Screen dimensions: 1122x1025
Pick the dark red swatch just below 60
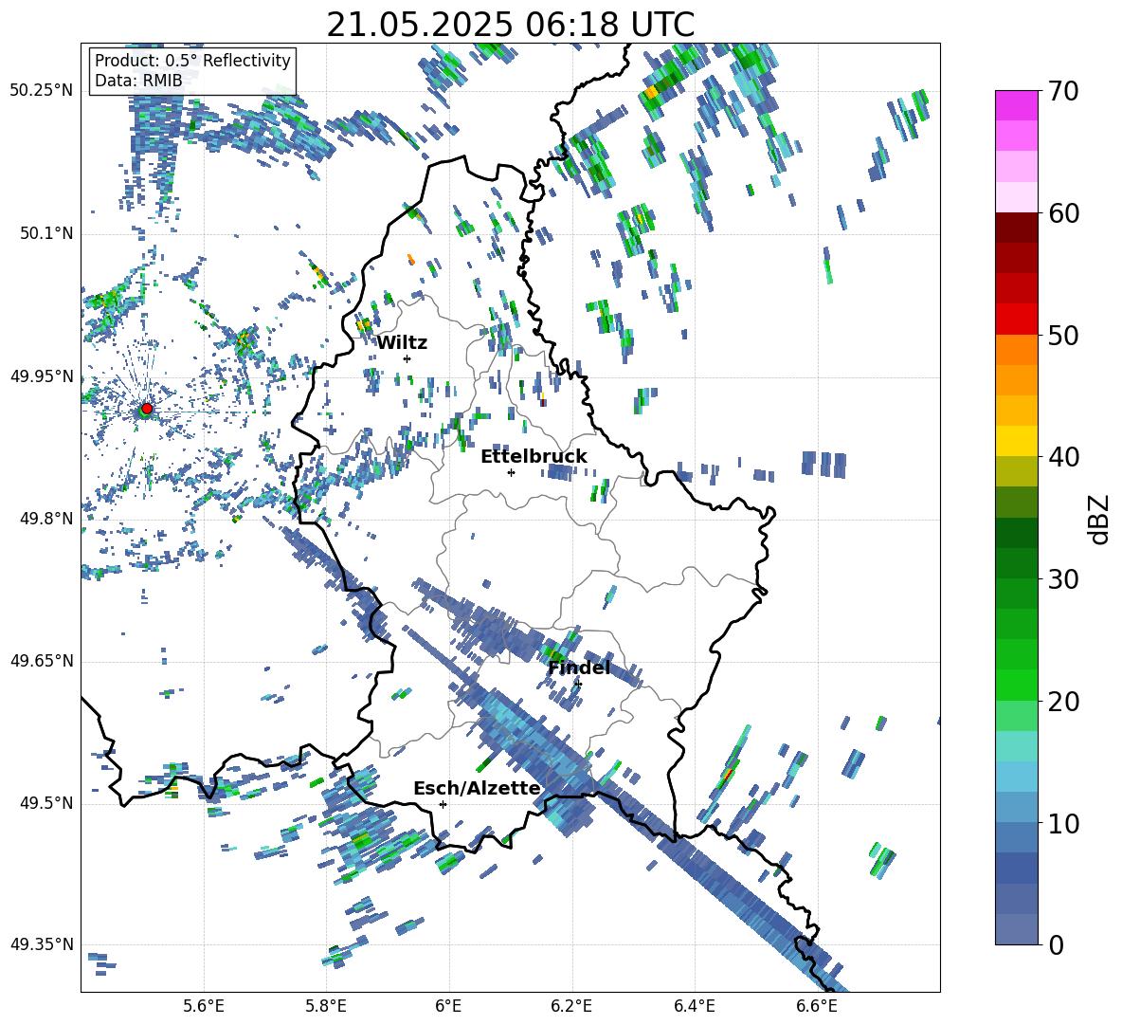(1016, 227)
